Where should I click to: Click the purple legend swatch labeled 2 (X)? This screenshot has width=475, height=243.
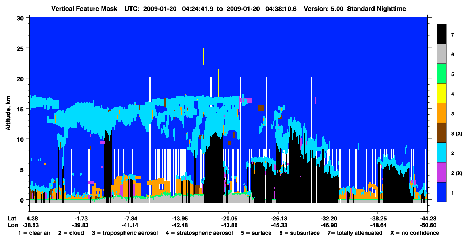442,172
